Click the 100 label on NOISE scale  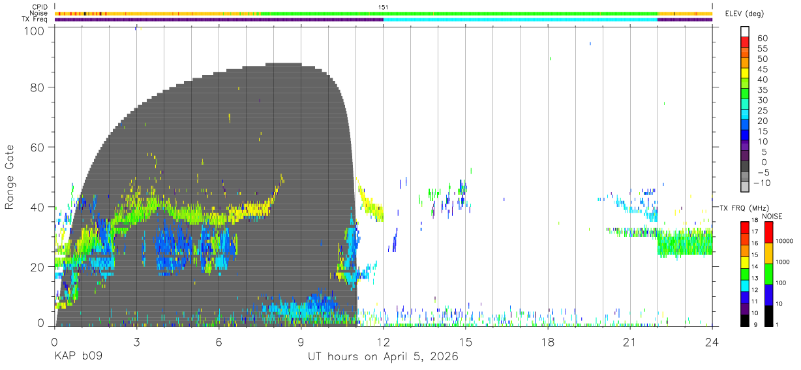coord(781,283)
